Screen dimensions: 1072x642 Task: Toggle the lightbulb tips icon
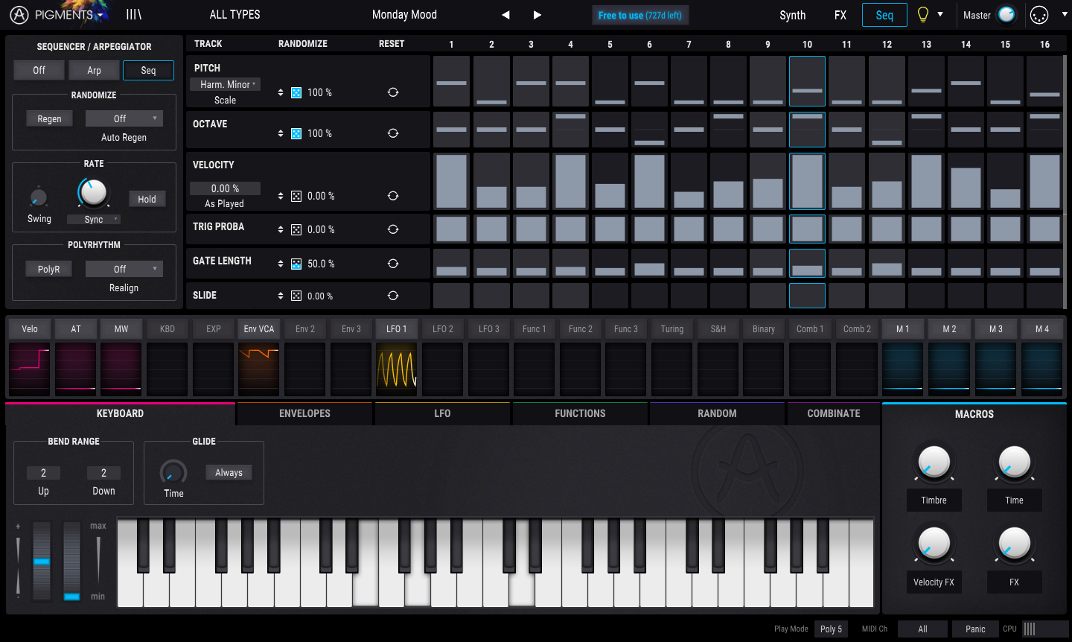coord(923,14)
